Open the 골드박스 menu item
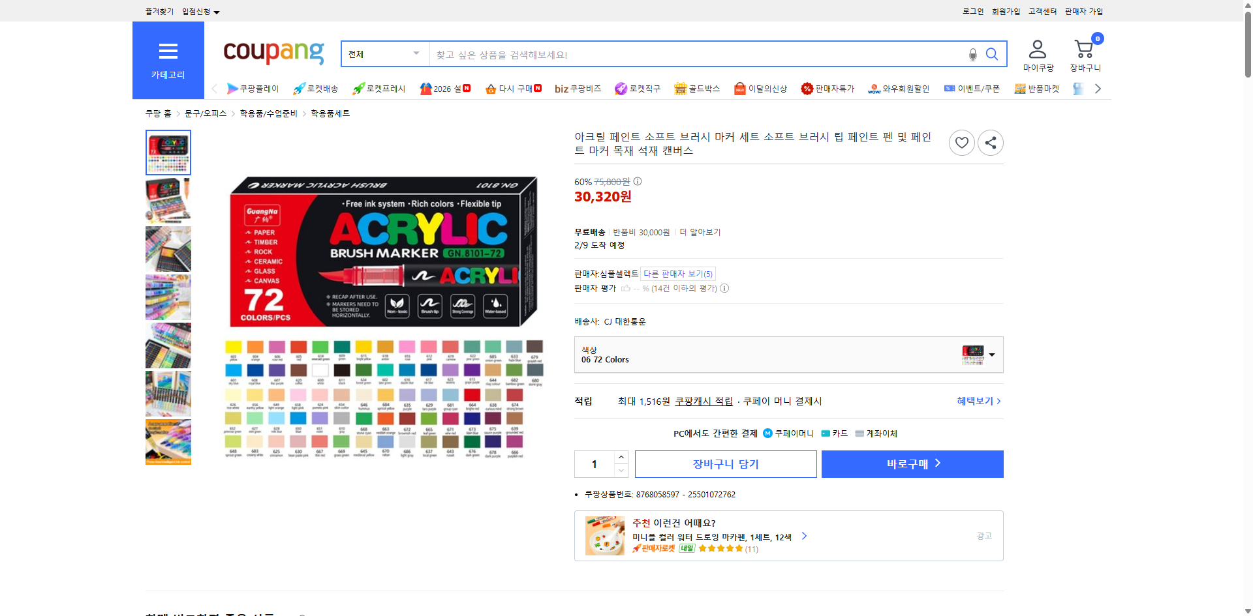The height and width of the screenshot is (616, 1253). coord(697,89)
